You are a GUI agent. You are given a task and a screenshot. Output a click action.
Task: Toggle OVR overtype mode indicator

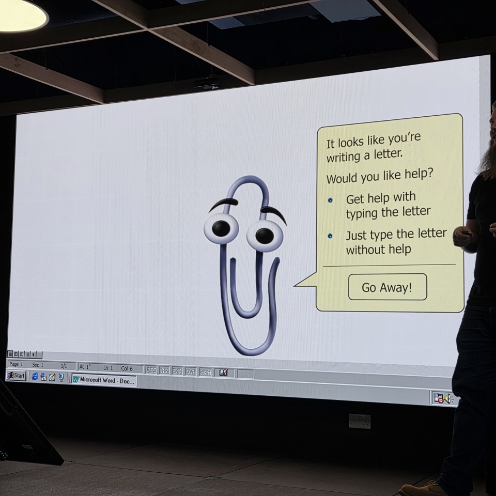coord(191,371)
